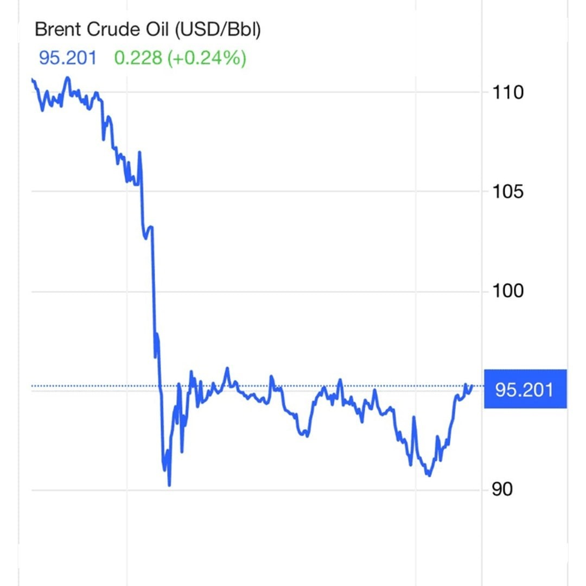Select the 100 price axis label
586x586 pixels.
click(508, 291)
